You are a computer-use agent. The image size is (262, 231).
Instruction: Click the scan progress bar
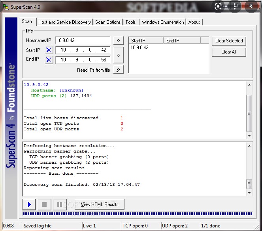coord(138,214)
